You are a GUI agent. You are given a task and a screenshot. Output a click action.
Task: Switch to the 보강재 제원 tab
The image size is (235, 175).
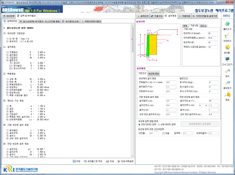153,74
